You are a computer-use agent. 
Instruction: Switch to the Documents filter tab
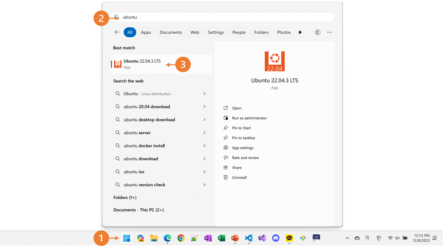171,32
